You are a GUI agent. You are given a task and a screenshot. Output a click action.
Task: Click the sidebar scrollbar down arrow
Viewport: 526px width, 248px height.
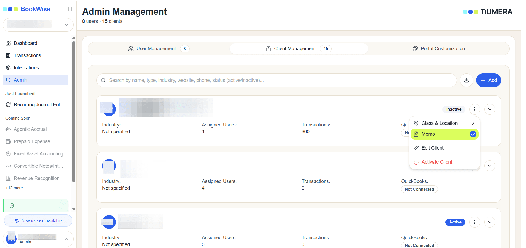pos(74,209)
